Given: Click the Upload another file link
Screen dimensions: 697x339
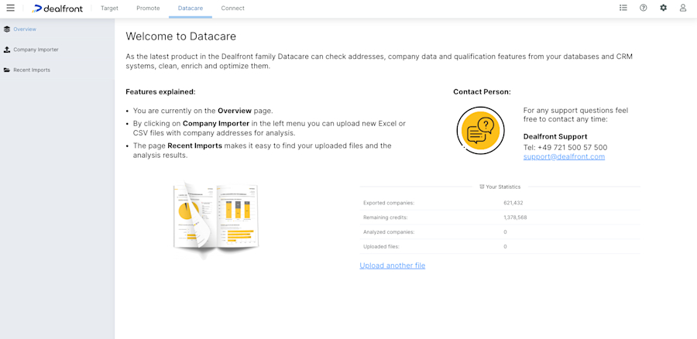Looking at the screenshot, I should point(393,265).
